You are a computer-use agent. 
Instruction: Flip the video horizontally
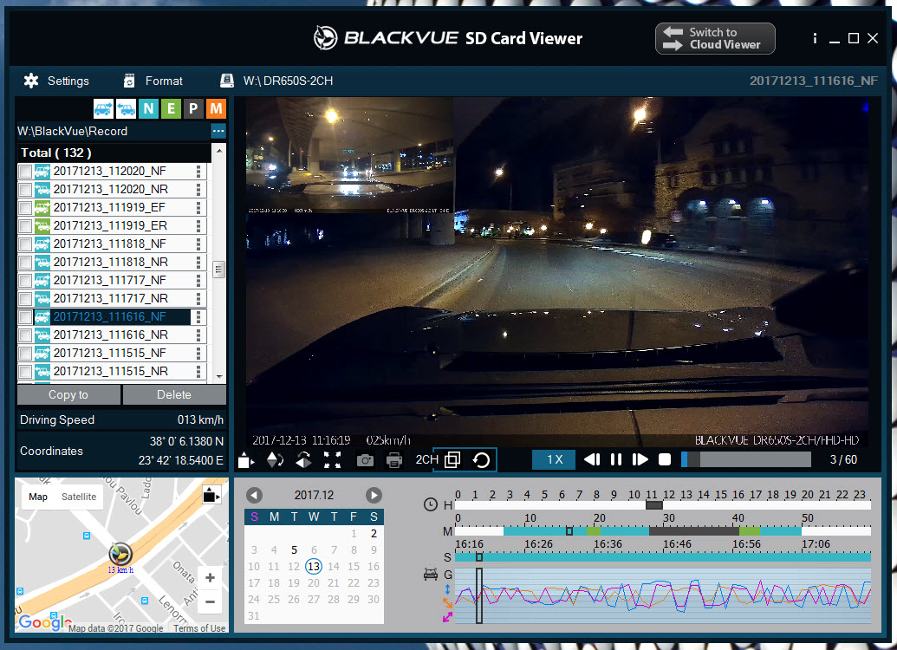click(x=304, y=459)
